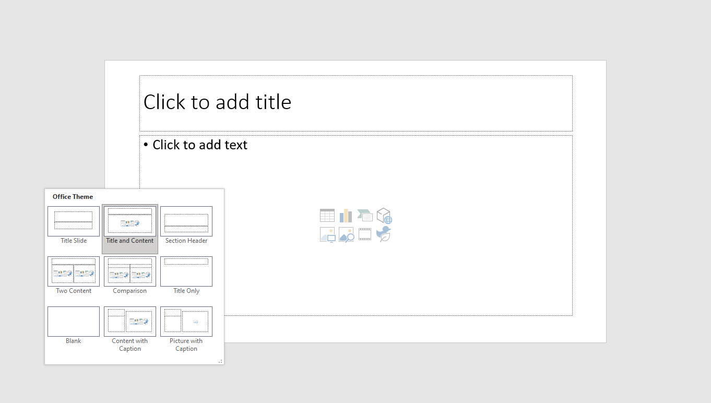Choose the Comparison layout thumbnail
The width and height of the screenshot is (711, 403).
click(x=130, y=271)
